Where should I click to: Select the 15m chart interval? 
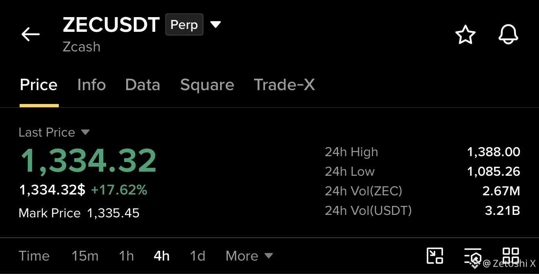pos(85,256)
